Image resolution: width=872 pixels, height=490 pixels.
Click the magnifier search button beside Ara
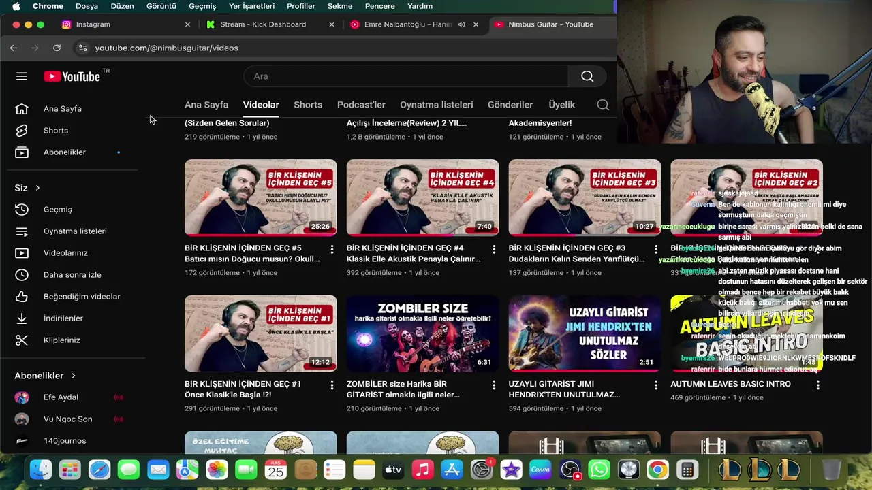[x=587, y=76]
